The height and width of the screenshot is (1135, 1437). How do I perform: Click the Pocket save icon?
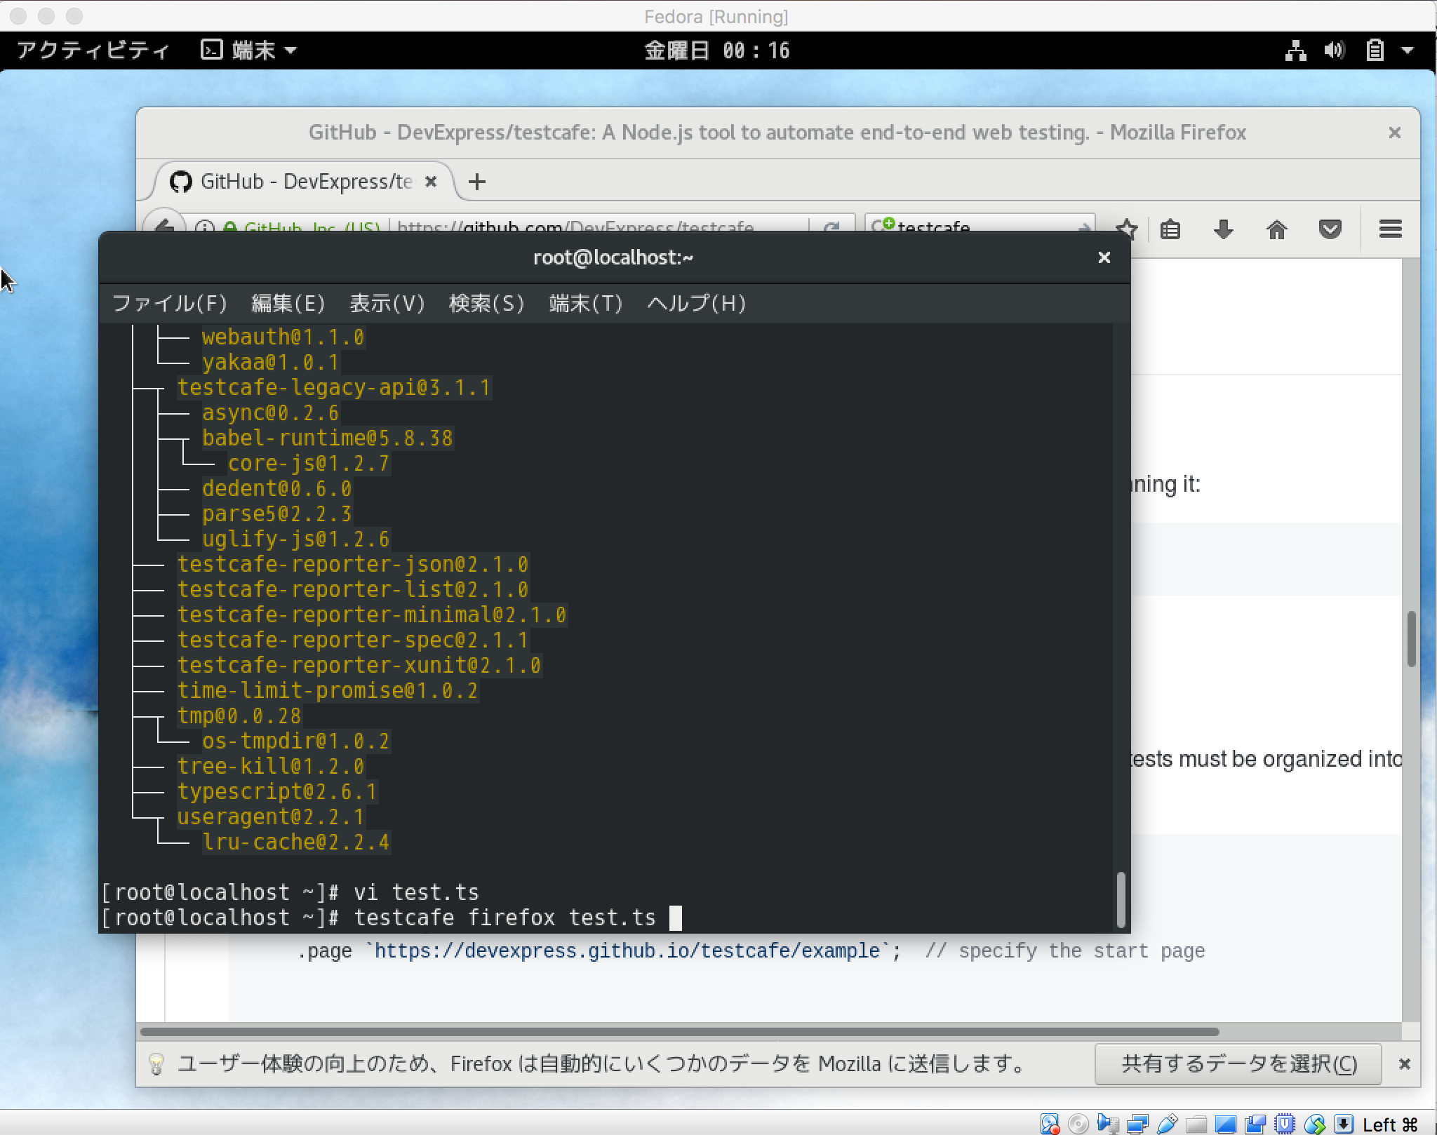pyautogui.click(x=1330, y=229)
